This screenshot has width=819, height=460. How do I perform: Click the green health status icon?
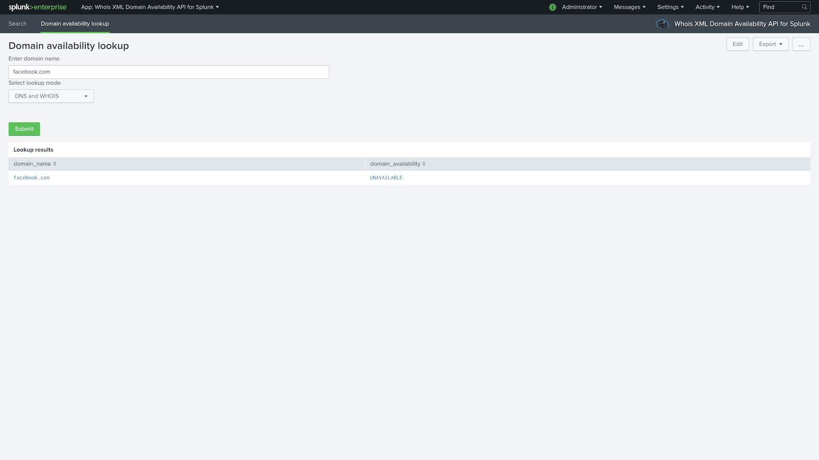click(553, 7)
